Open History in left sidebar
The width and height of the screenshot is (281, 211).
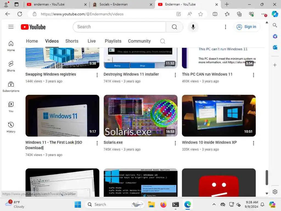pyautogui.click(x=11, y=127)
